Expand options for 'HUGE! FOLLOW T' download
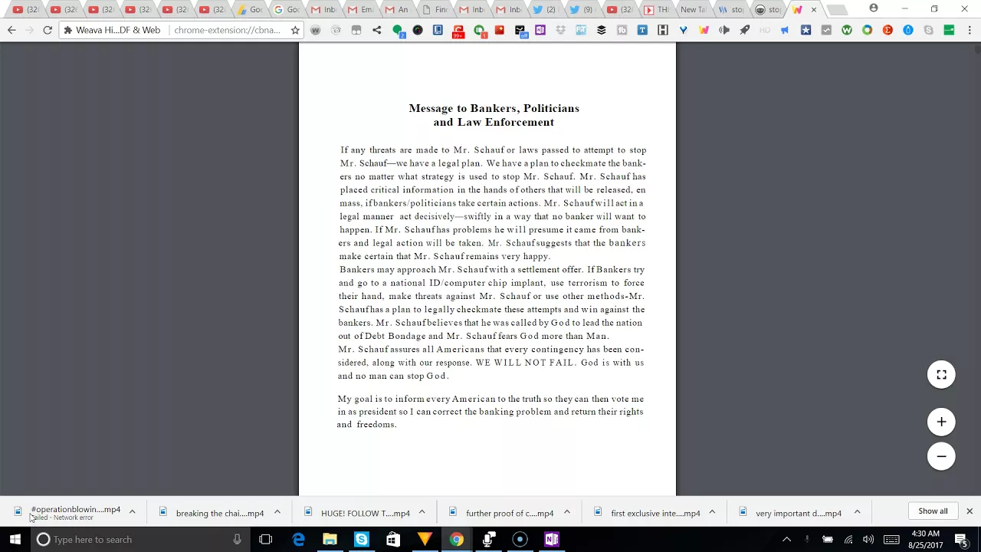This screenshot has height=552, width=981. click(422, 512)
